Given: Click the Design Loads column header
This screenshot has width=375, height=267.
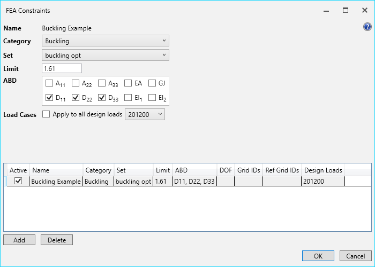Looking at the screenshot, I should click(323, 170).
